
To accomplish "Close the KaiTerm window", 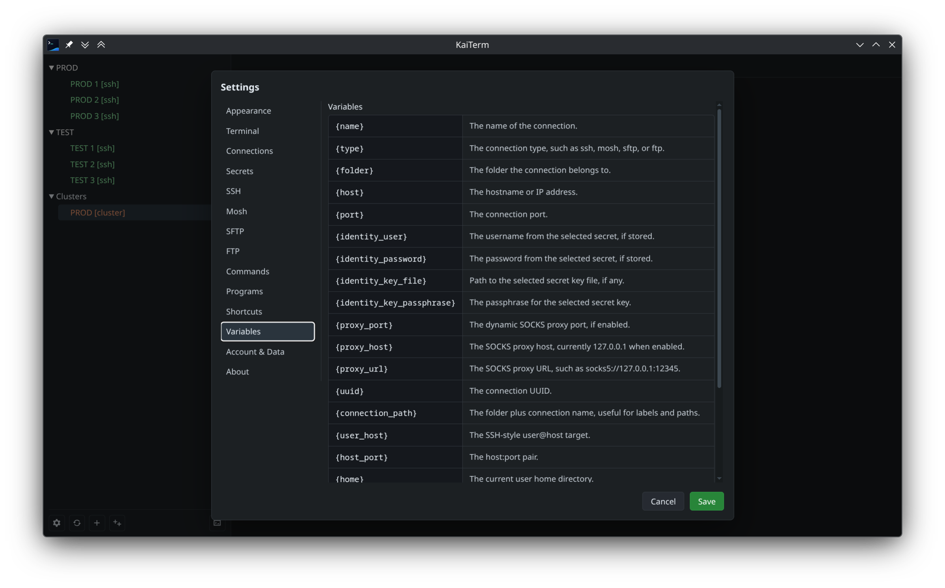I will tap(892, 45).
